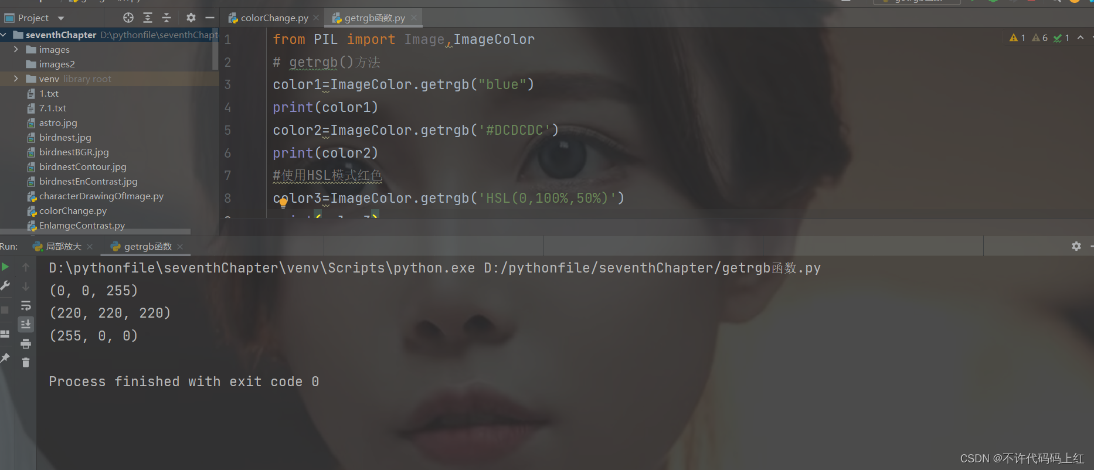Image resolution: width=1094 pixels, height=470 pixels.
Task: Open Run panel settings gear
Action: coord(1076,246)
